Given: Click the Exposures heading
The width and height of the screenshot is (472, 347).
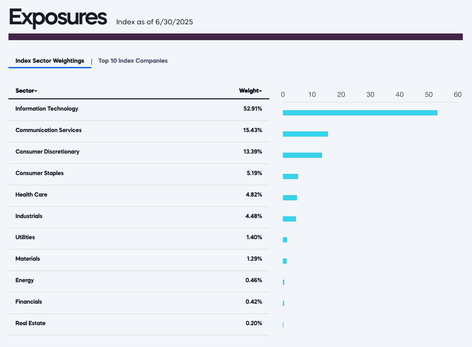Looking at the screenshot, I should (x=58, y=18).
